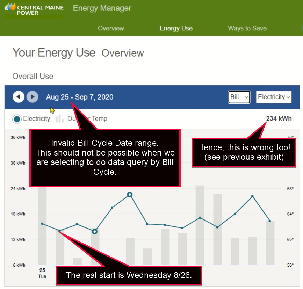Select the lower hollow-circled point on the line
This screenshot has width=303, height=289.
pyautogui.click(x=94, y=231)
